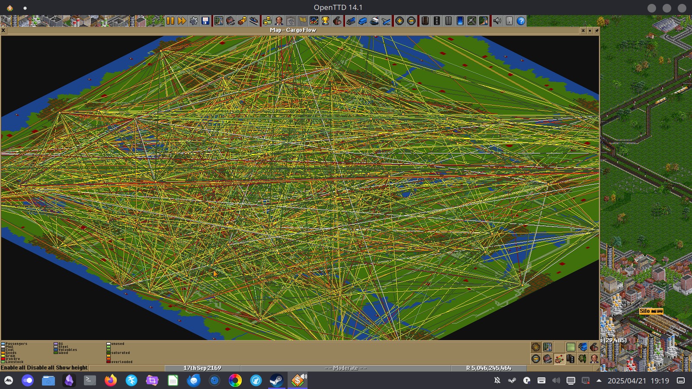Open the help question mark icon
Screen dimensions: 692x389
click(x=521, y=21)
